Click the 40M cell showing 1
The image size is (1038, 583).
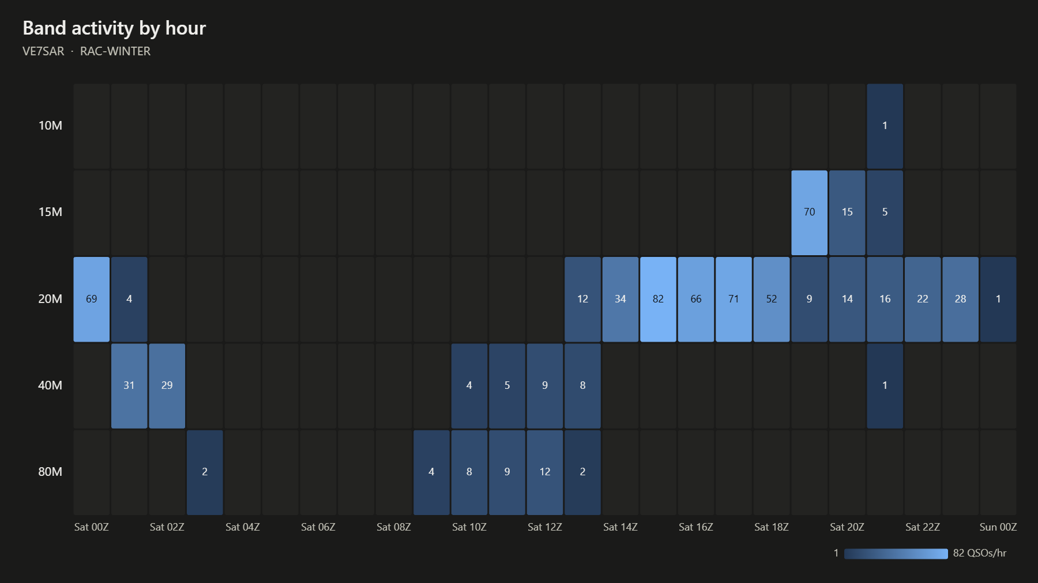[885, 385]
